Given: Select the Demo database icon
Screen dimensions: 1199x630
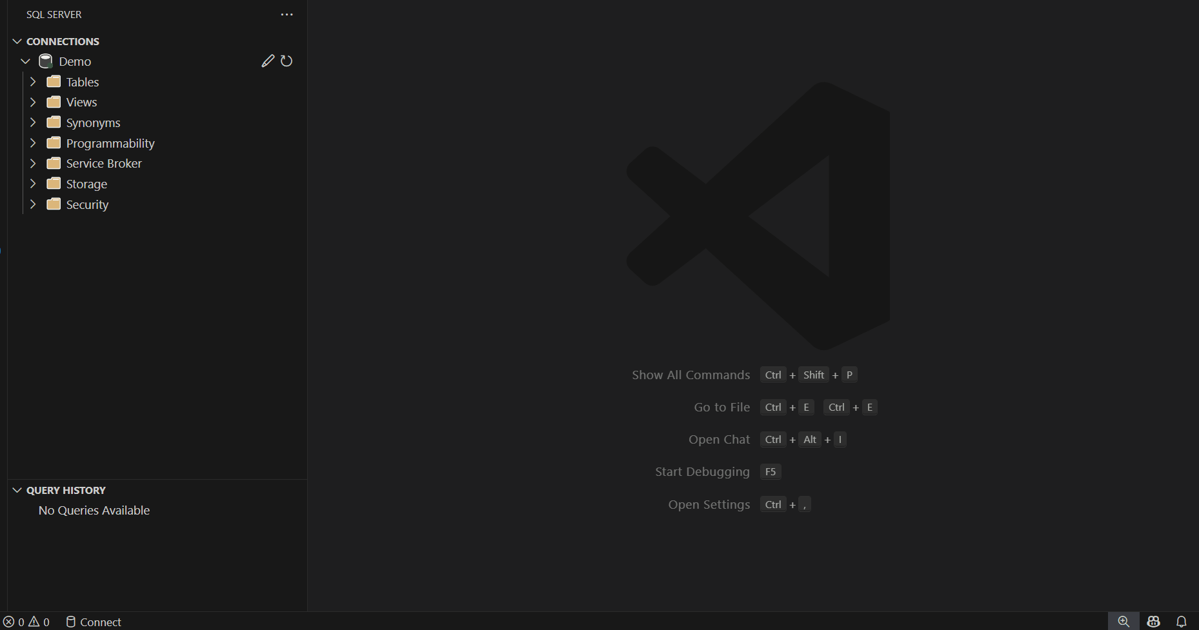Looking at the screenshot, I should click(46, 61).
